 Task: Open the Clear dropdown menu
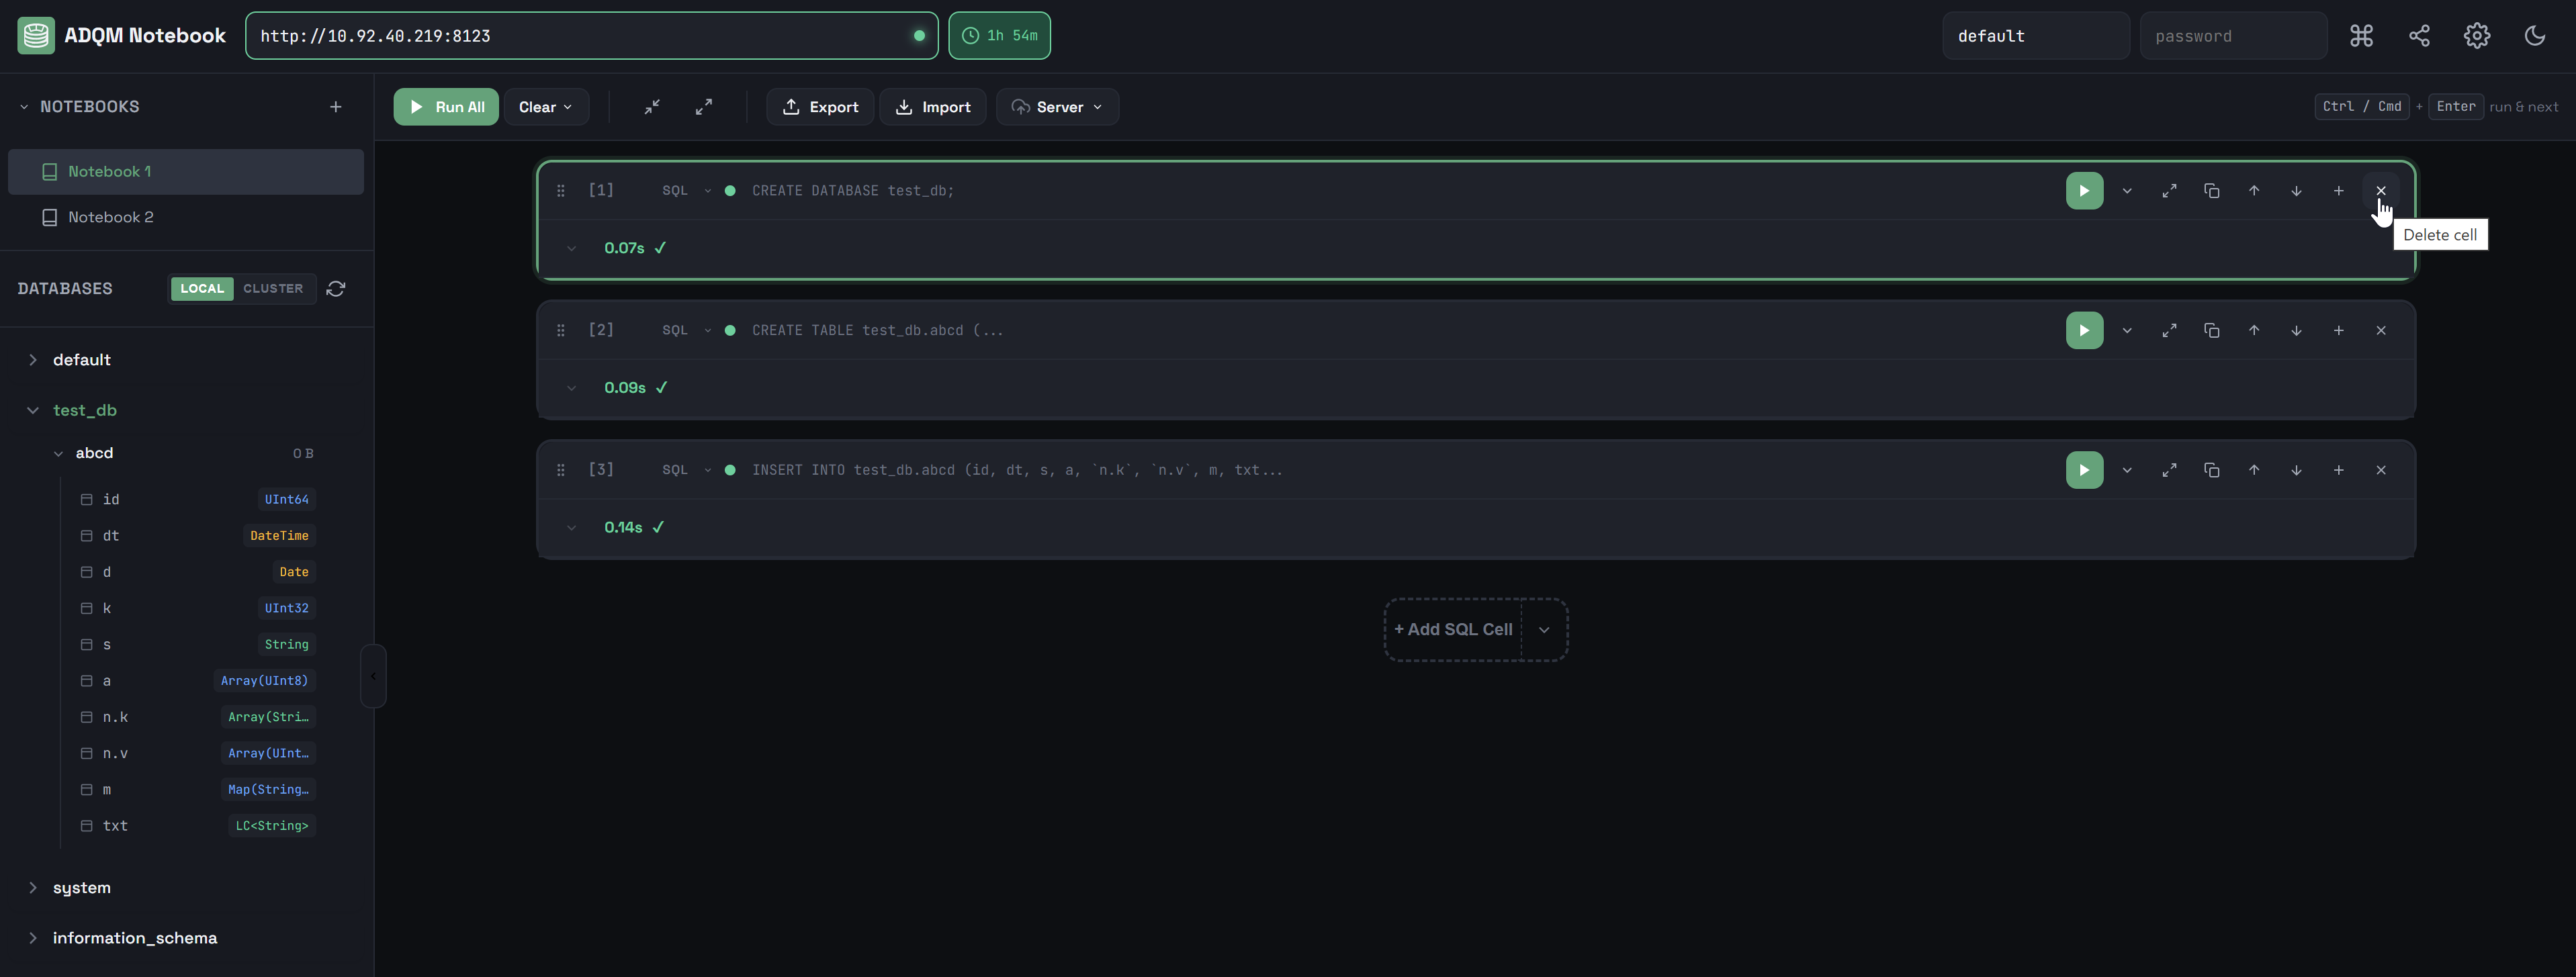click(545, 107)
